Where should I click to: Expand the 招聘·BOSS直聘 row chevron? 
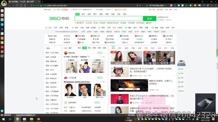[x=59, y=66]
